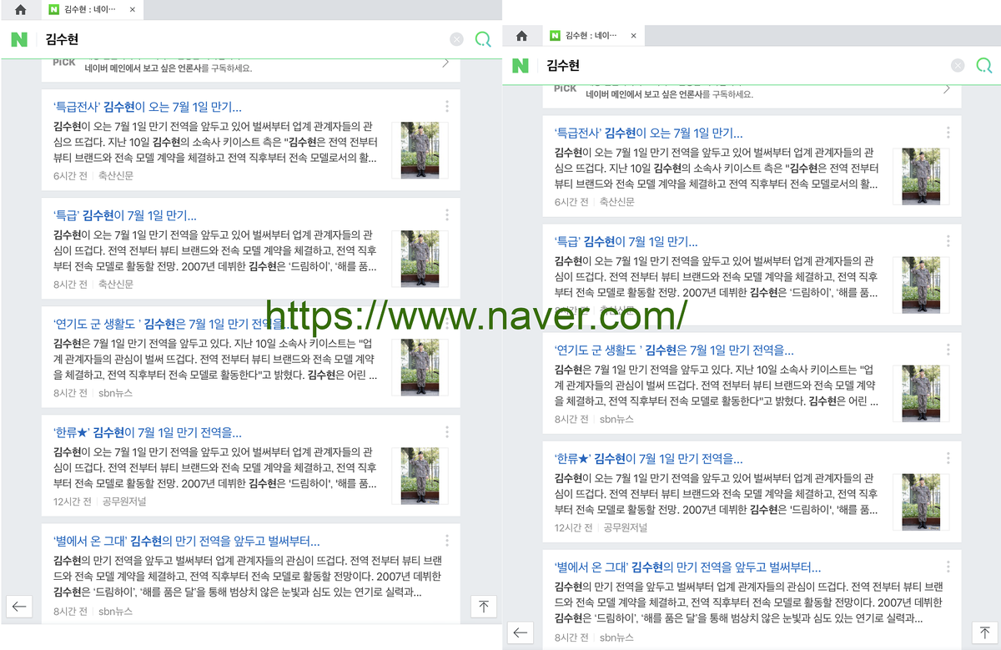
Task: Click the '특급전사' article thumbnail in the left window
Action: (x=420, y=150)
